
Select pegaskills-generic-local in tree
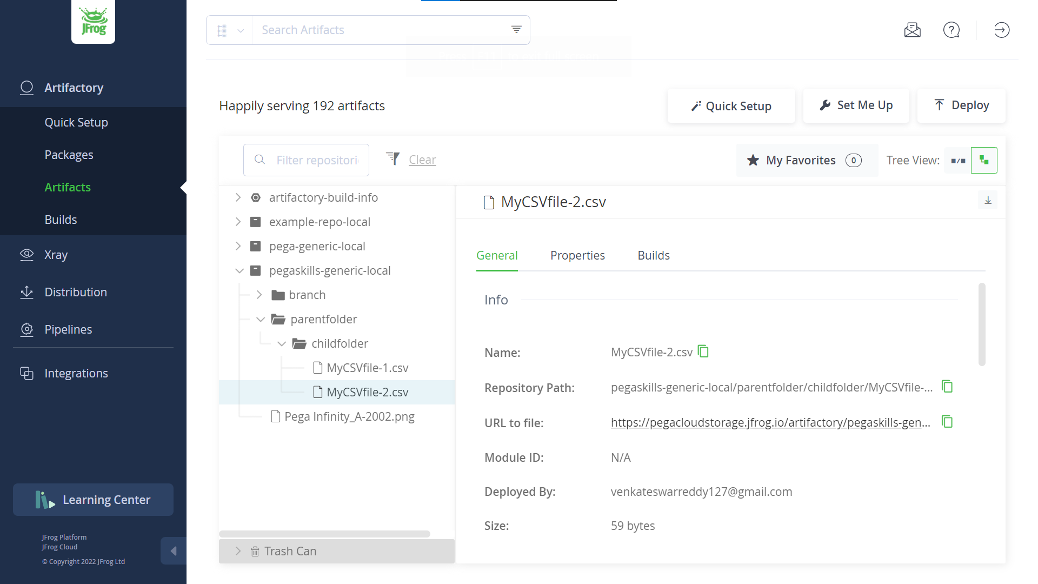[x=330, y=271]
